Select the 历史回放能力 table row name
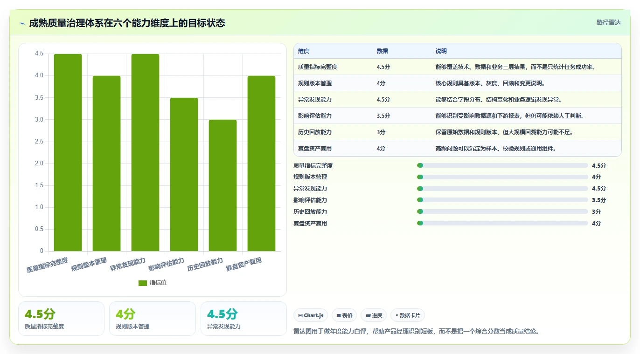The image size is (640, 354). coord(315,132)
